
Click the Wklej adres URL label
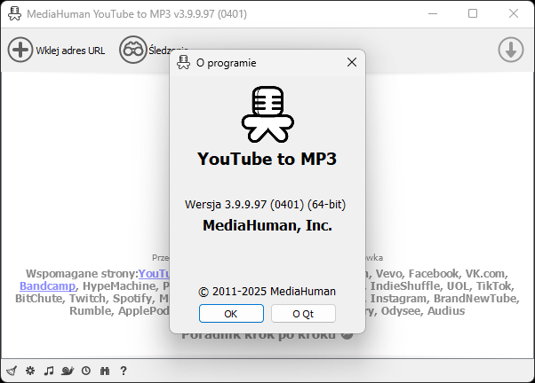(x=70, y=51)
